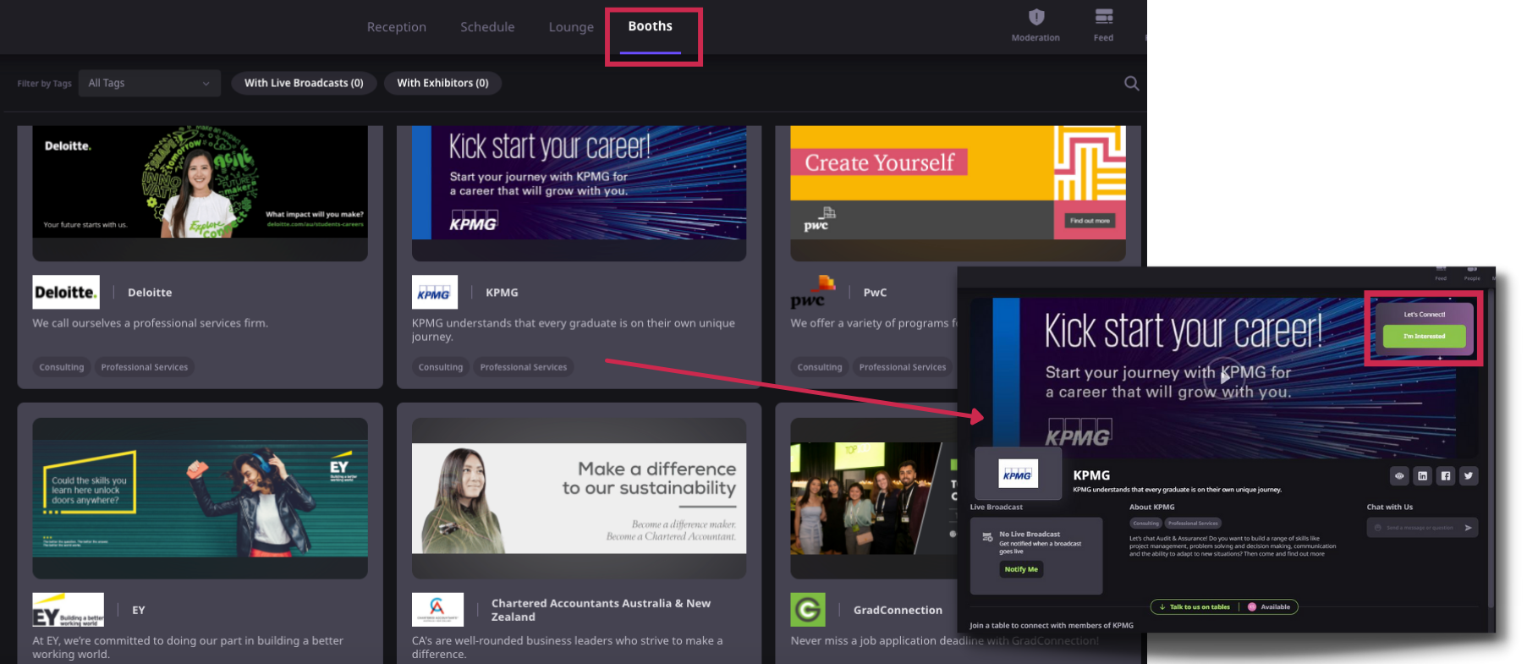Toggle With Exhibitors (0) filter
Viewport: 1538px width, 664px height.
click(442, 83)
